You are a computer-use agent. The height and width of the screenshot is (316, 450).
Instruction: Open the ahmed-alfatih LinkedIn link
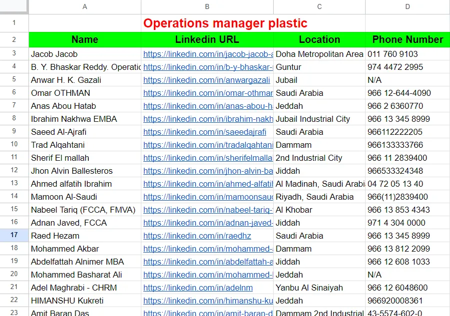[208, 184]
